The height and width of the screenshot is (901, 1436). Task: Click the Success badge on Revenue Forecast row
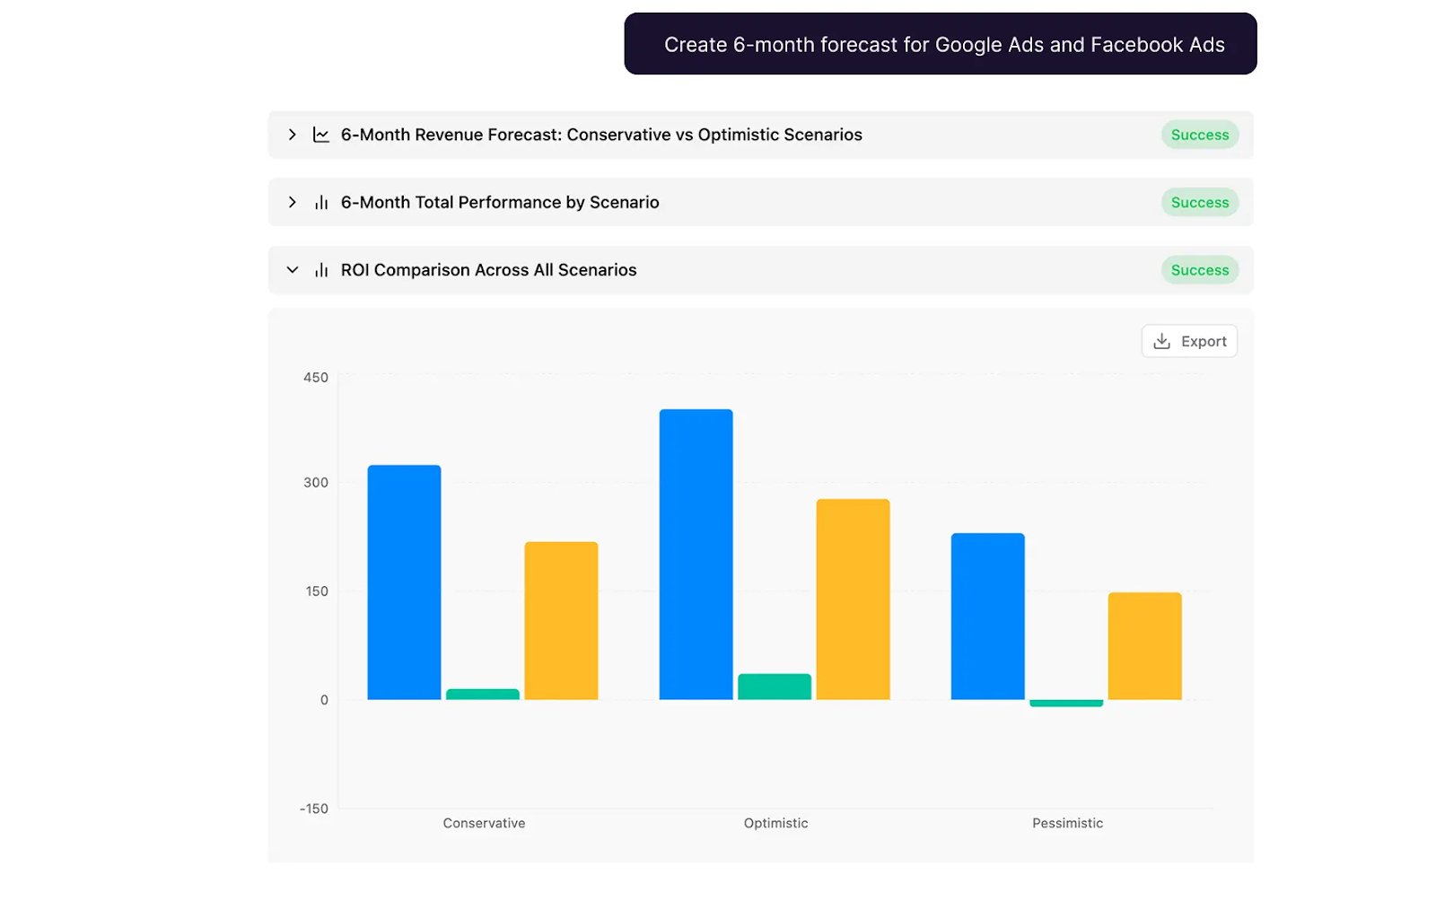point(1200,135)
